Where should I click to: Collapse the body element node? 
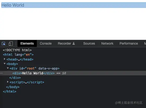tap(5, 64)
